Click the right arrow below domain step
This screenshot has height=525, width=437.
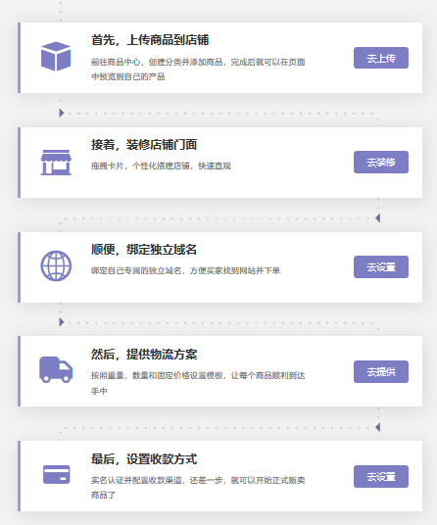(x=62, y=322)
